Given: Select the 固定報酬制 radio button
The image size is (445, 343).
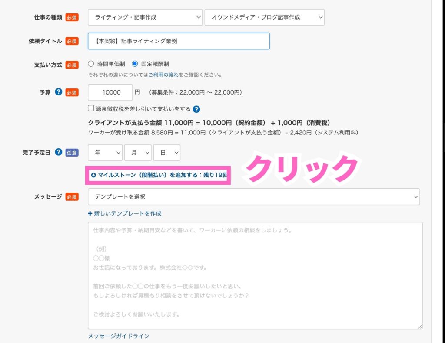Looking at the screenshot, I should (135, 64).
